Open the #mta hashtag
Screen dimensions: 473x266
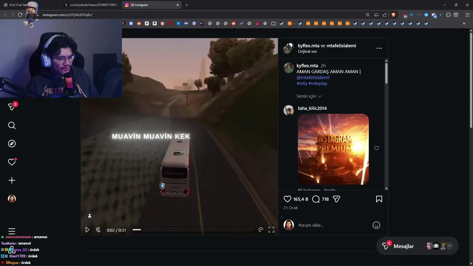pyautogui.click(x=302, y=83)
